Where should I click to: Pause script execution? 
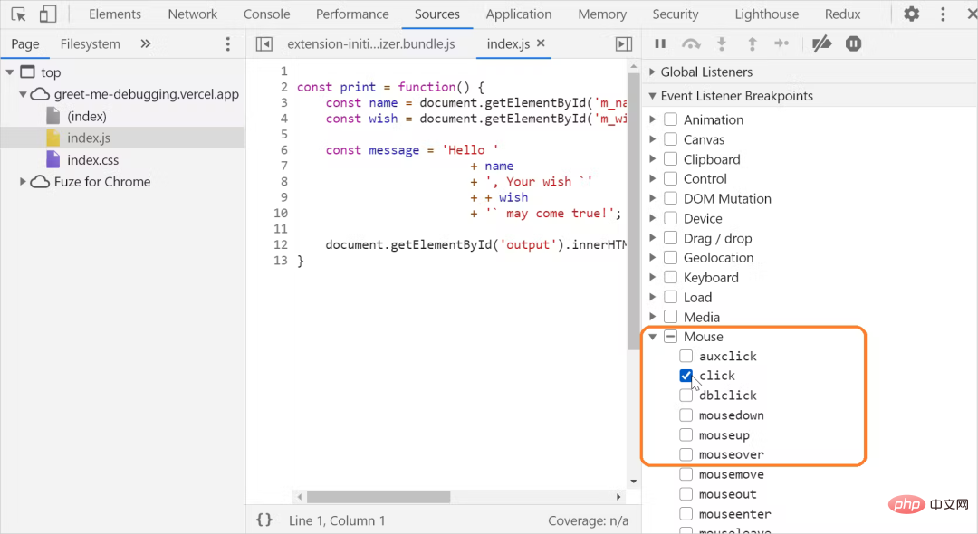click(x=660, y=43)
